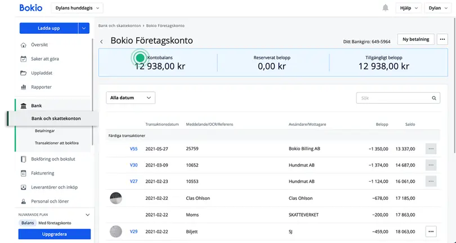Viewport: 456px width, 243px height.
Task: Open the row menu for the 10652 Hundmat AB transaction
Action: pyautogui.click(x=431, y=165)
